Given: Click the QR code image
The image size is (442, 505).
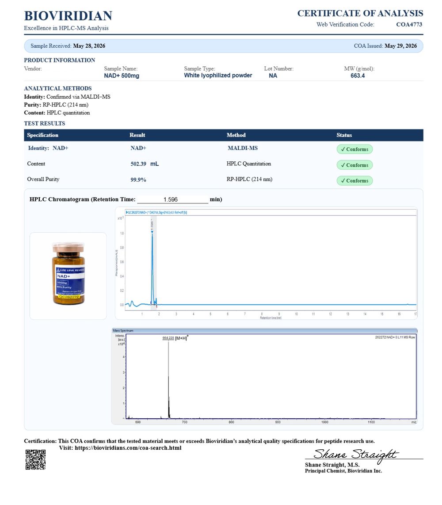Looking at the screenshot, I should (x=35, y=459).
